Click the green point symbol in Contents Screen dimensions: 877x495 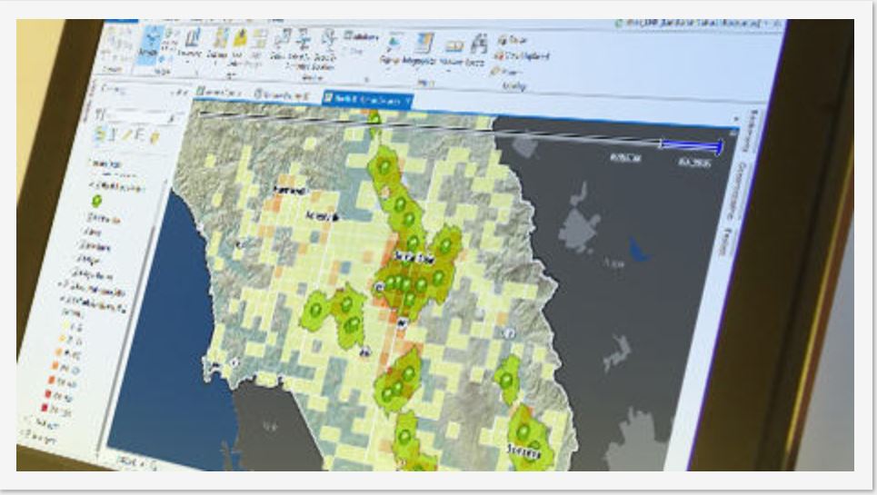[x=96, y=200]
